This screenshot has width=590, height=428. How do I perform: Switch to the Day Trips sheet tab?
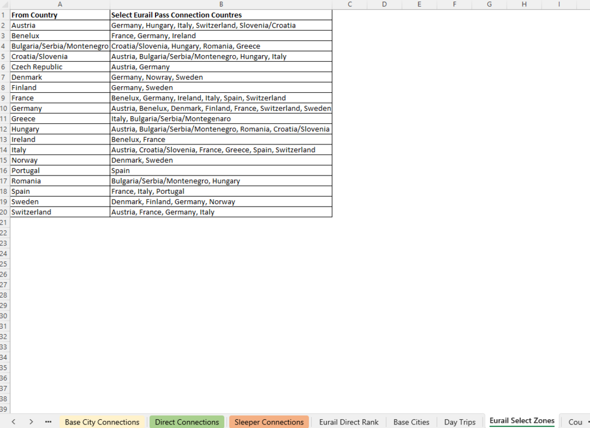click(460, 422)
